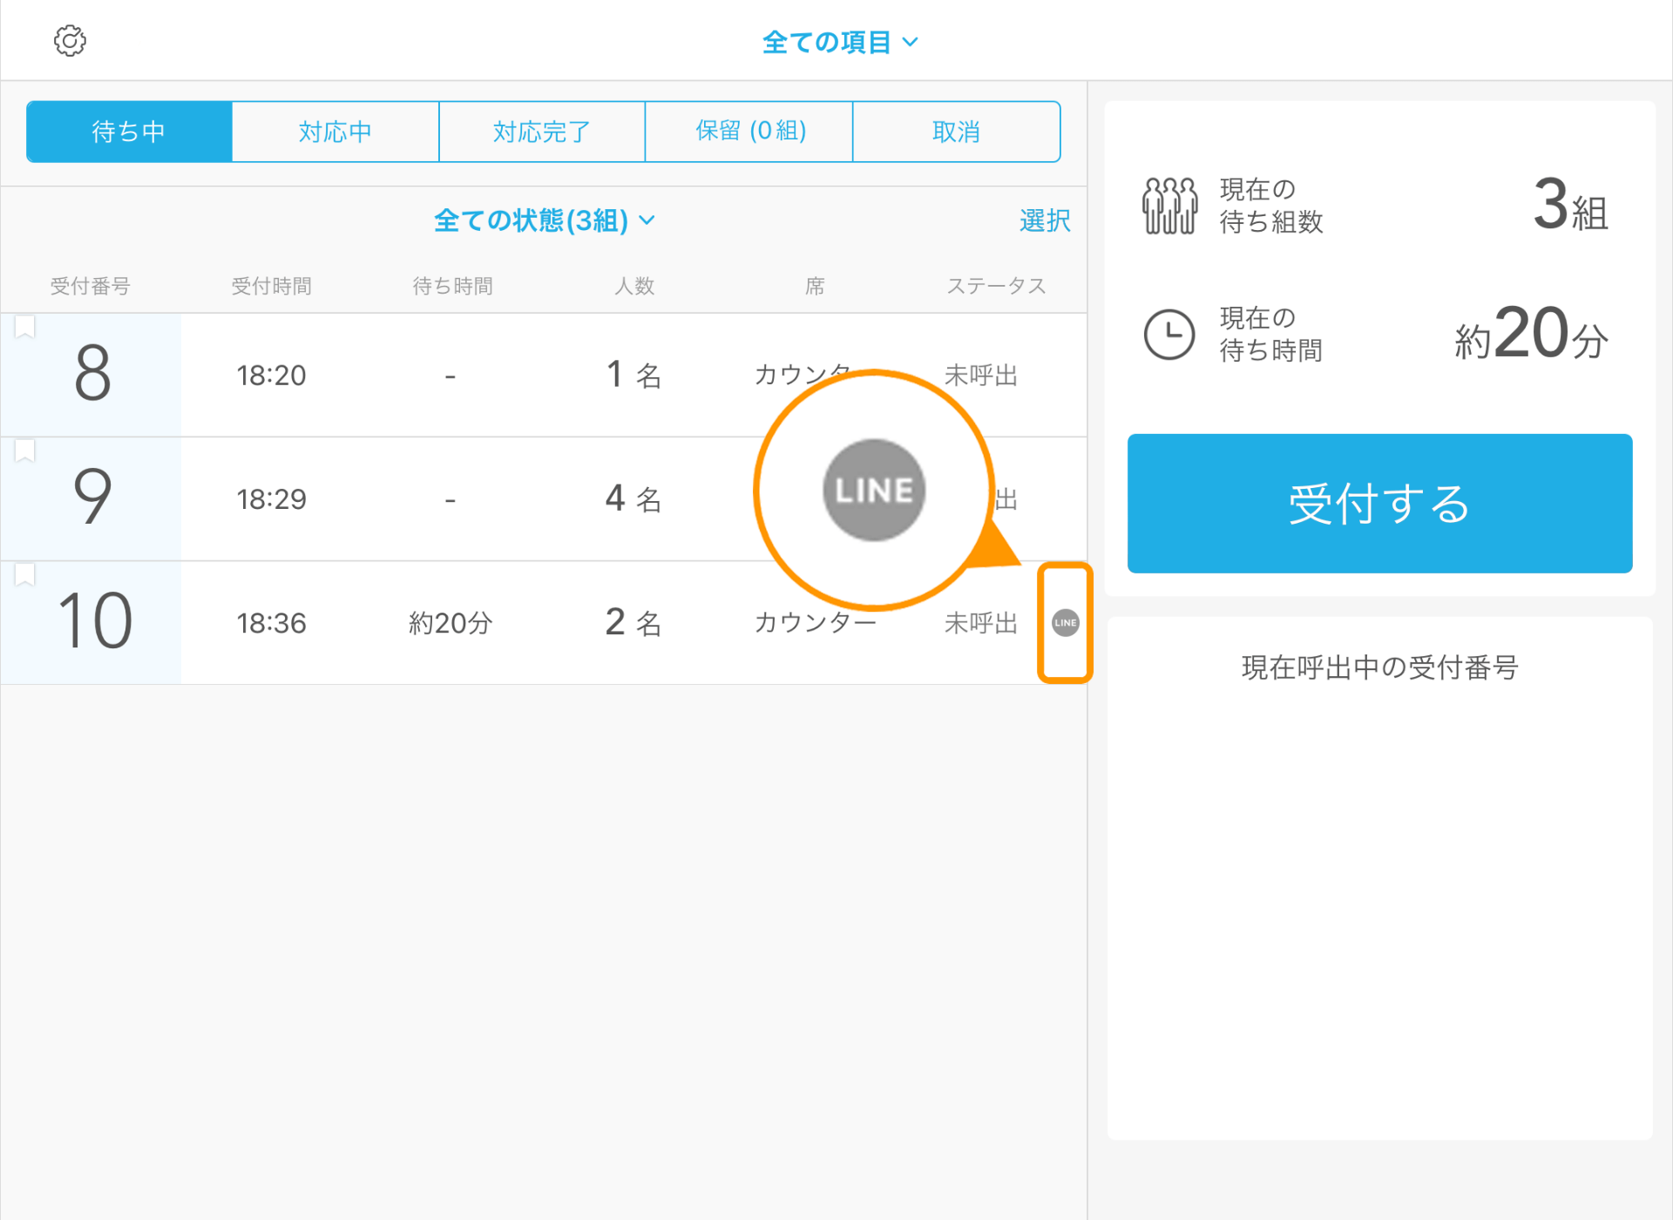The height and width of the screenshot is (1220, 1673).
Task: Switch to the 対応中 tab
Action: [x=335, y=132]
